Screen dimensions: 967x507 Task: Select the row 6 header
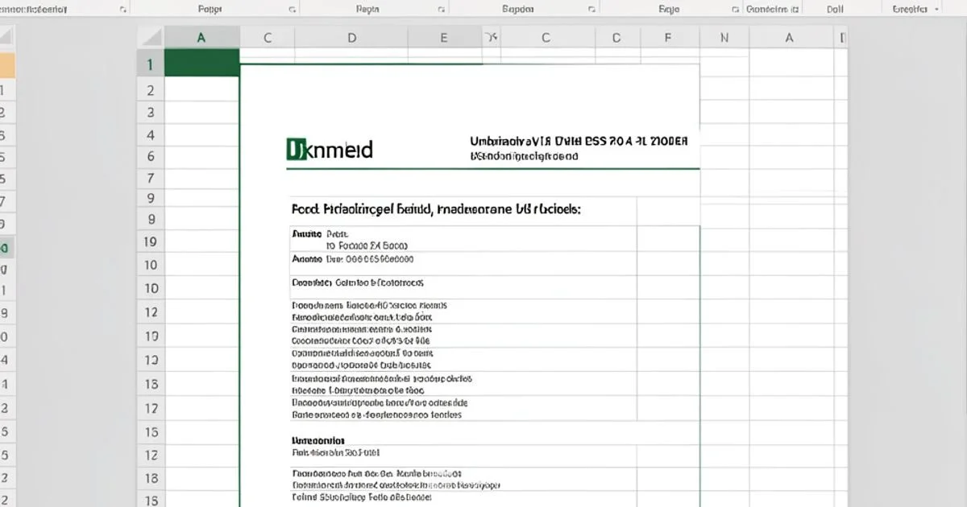pos(150,157)
